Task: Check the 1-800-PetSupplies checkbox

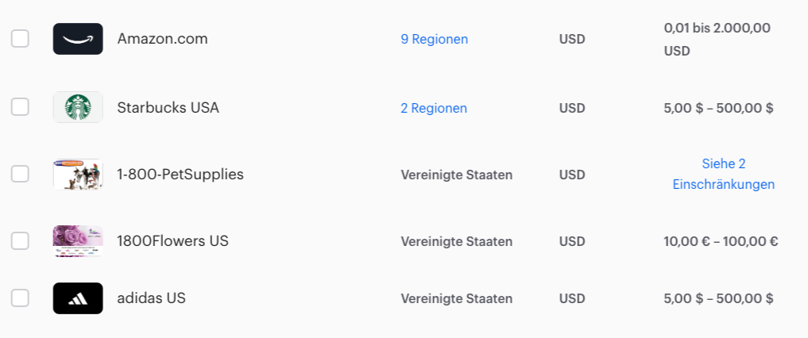Action: tap(20, 174)
